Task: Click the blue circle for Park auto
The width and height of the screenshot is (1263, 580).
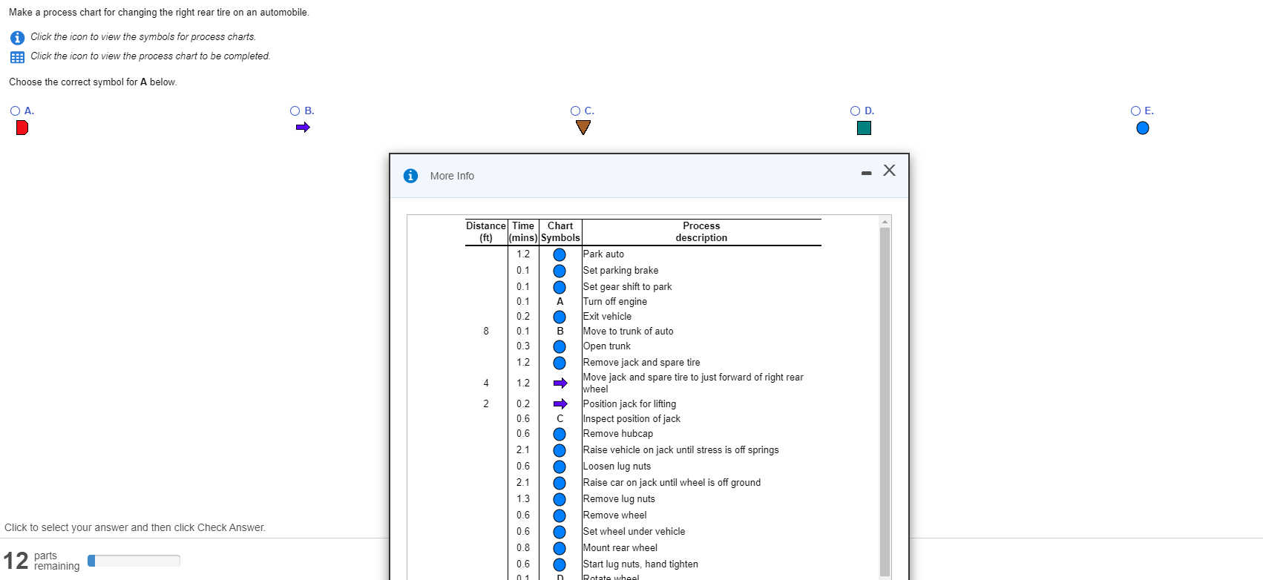Action: pyautogui.click(x=560, y=254)
